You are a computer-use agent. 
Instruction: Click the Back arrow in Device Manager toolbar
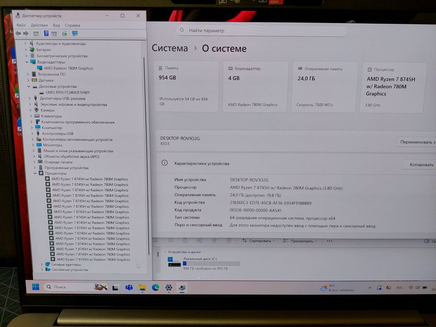pos(18,34)
